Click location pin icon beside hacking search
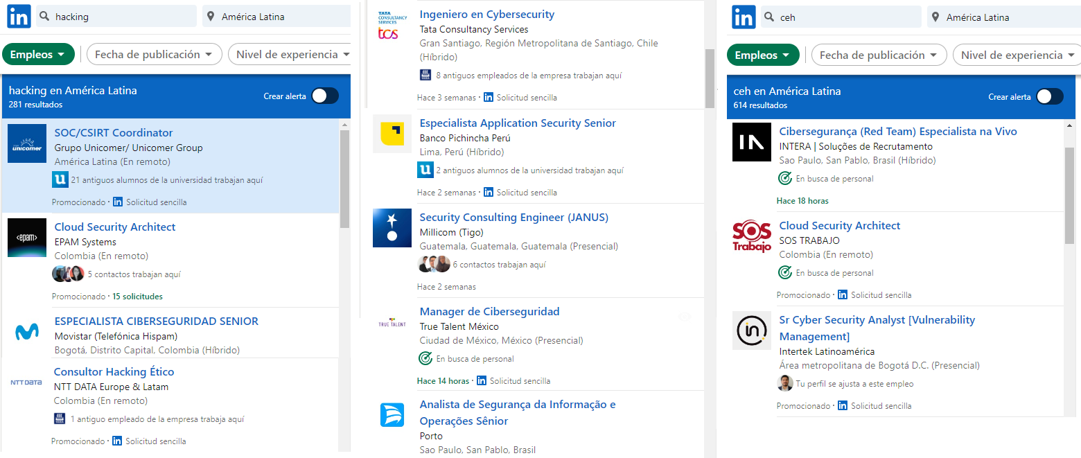This screenshot has height=458, width=1081. coord(211,17)
